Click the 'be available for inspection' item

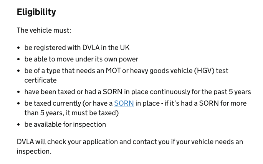(65, 124)
